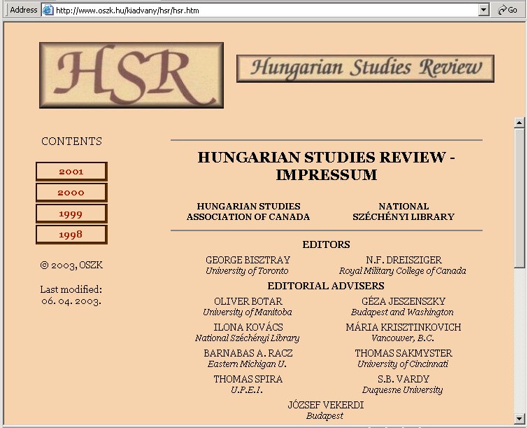
Task: Click '© 2003, OSZK' copyright text
Action: pos(71,265)
